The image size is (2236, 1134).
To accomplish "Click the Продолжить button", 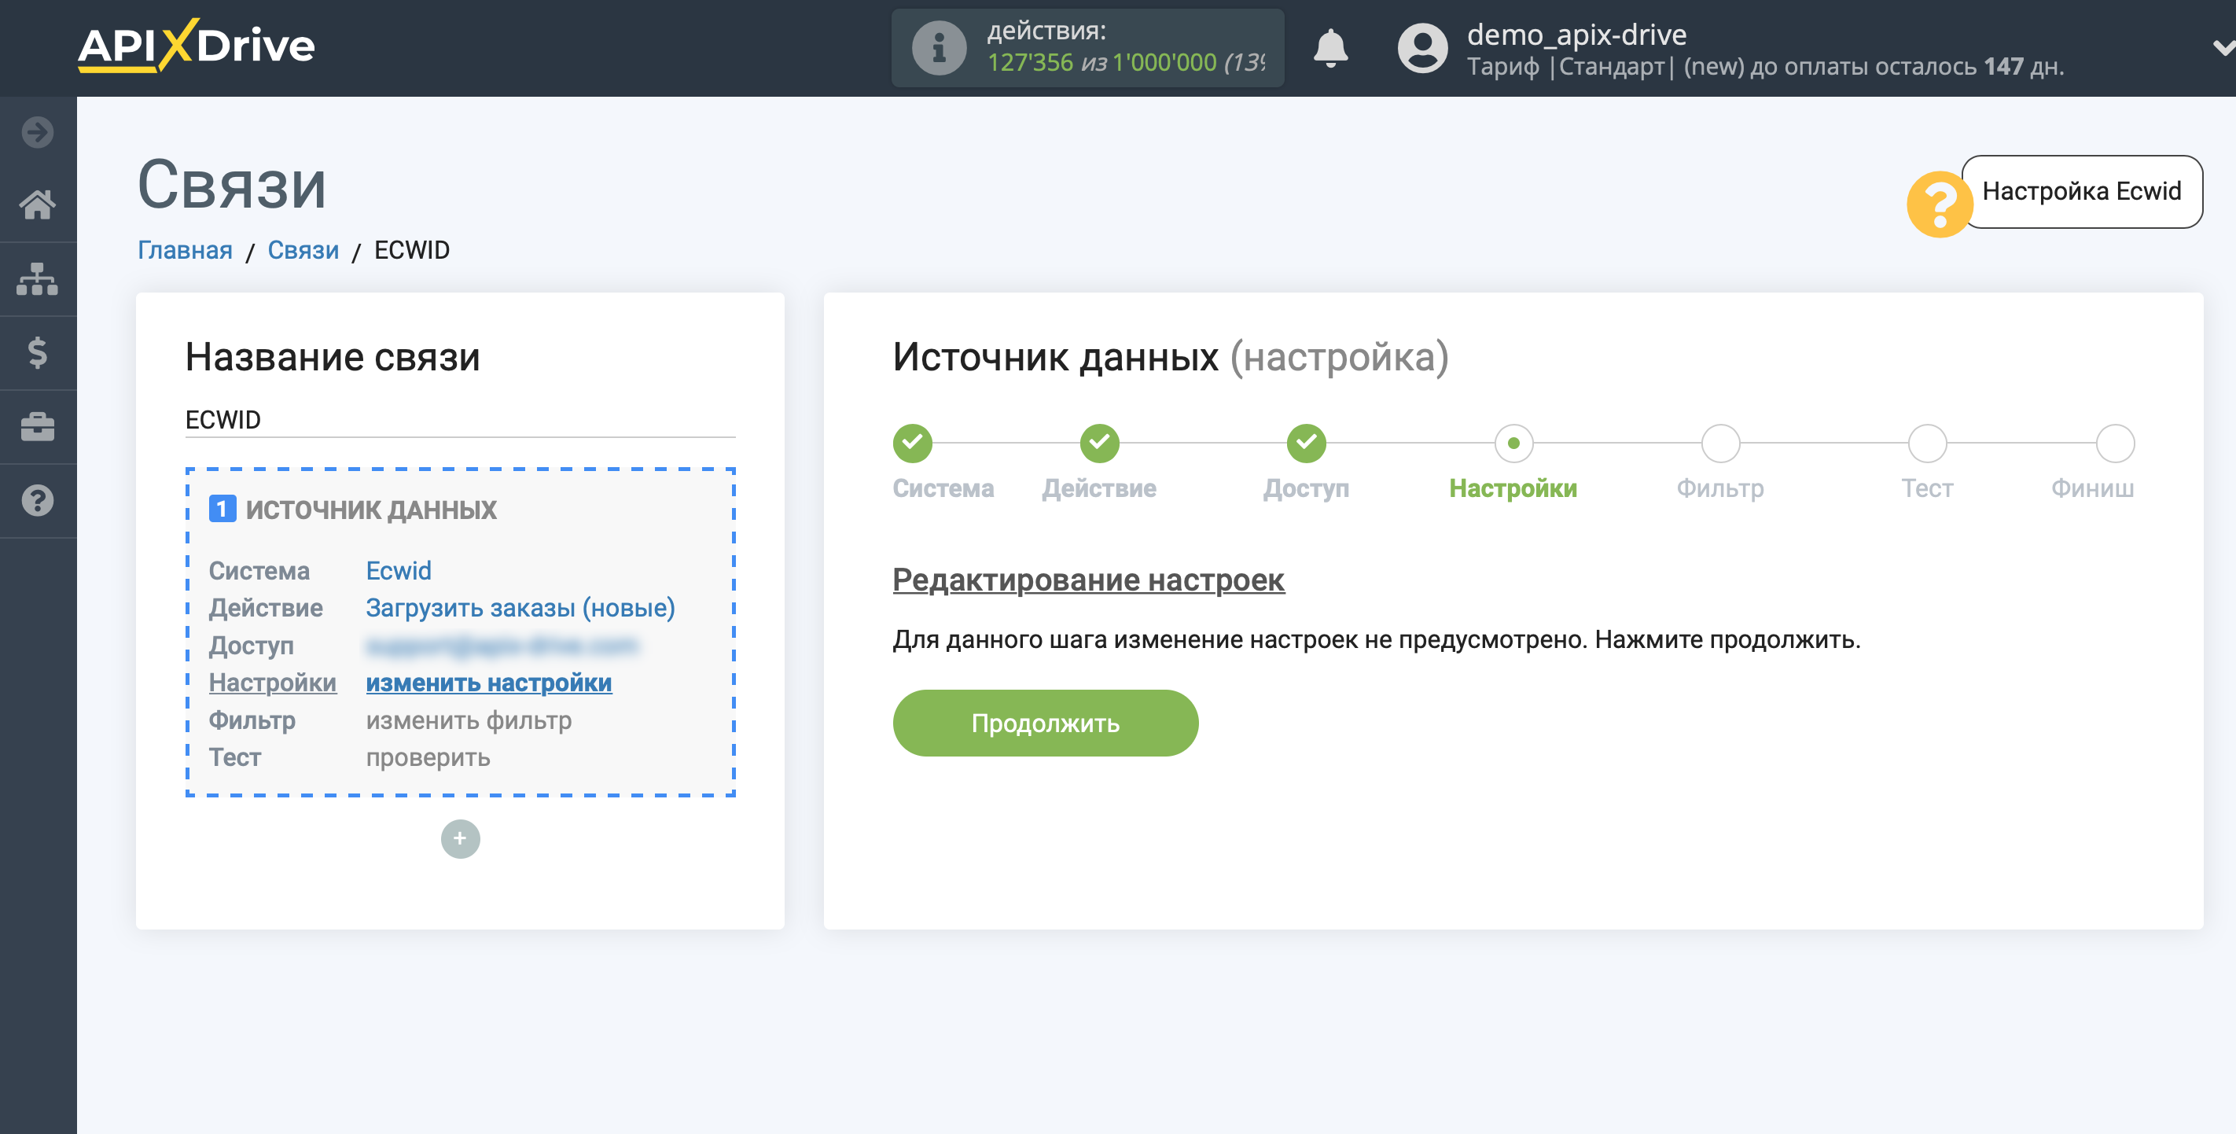I will tap(1045, 723).
